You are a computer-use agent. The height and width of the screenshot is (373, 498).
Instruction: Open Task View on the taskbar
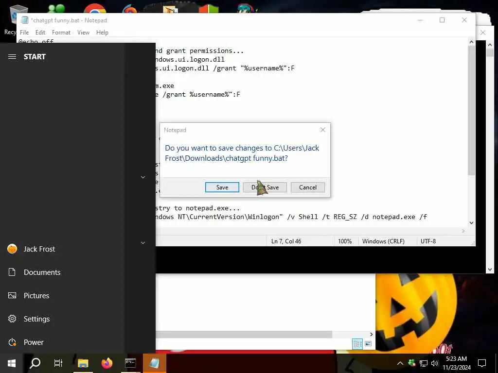pos(58,363)
